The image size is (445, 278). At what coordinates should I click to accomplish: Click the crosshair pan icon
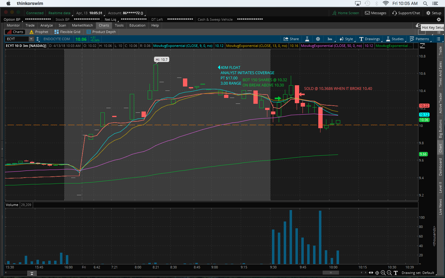(377, 273)
